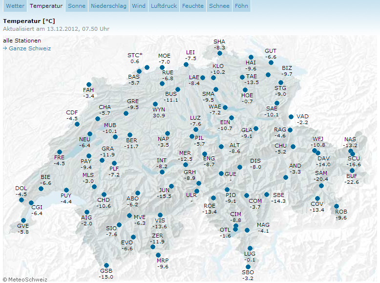Screen dimensions: 380x283
Task: Select the Temperatur tab
Action: [46, 6]
